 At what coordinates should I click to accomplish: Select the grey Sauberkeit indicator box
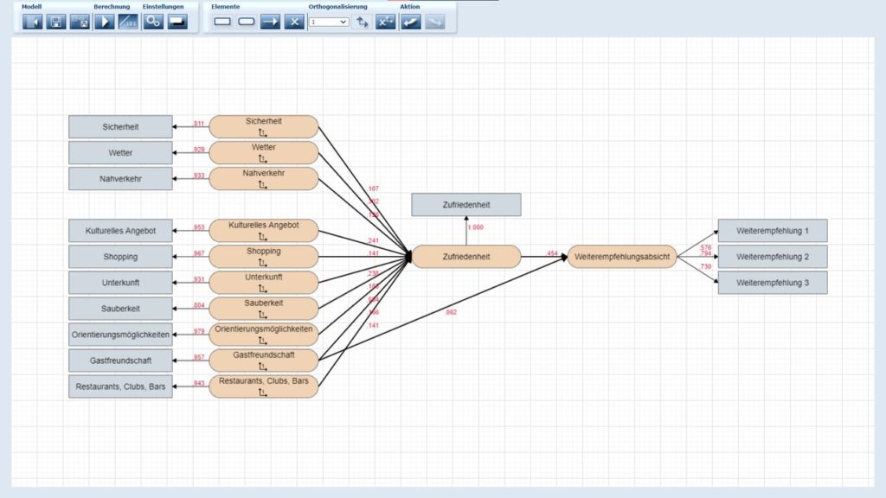120,309
